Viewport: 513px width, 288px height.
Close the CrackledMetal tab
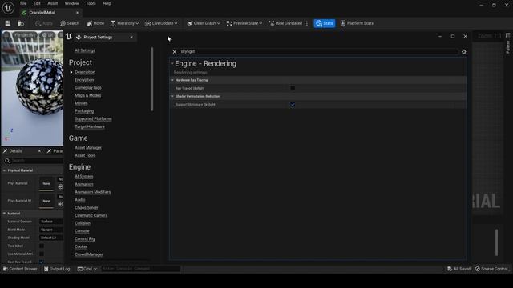77,13
